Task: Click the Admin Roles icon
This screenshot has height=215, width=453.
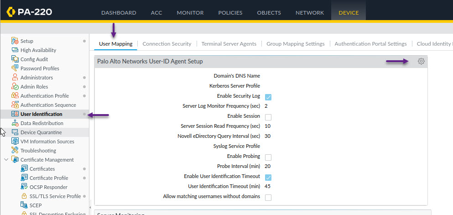Action: click(15, 87)
